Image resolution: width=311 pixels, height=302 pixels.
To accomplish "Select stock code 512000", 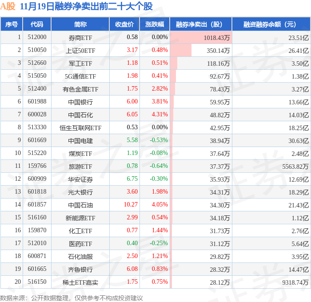I will [x=37, y=37].
